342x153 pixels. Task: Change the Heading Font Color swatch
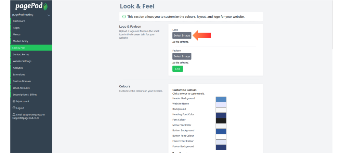pyautogui.click(x=221, y=115)
